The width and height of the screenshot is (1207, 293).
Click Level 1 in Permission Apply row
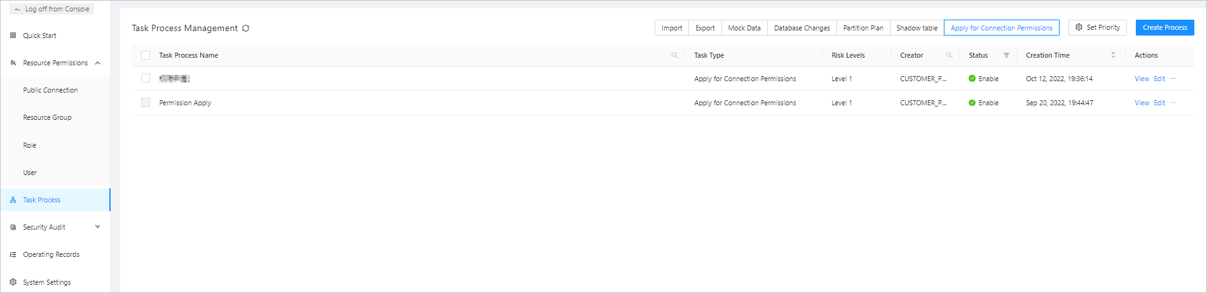click(842, 103)
